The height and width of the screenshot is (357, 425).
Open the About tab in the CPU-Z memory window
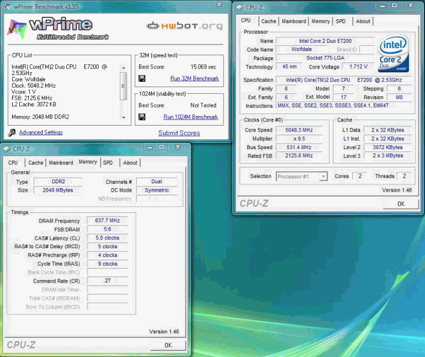click(130, 163)
